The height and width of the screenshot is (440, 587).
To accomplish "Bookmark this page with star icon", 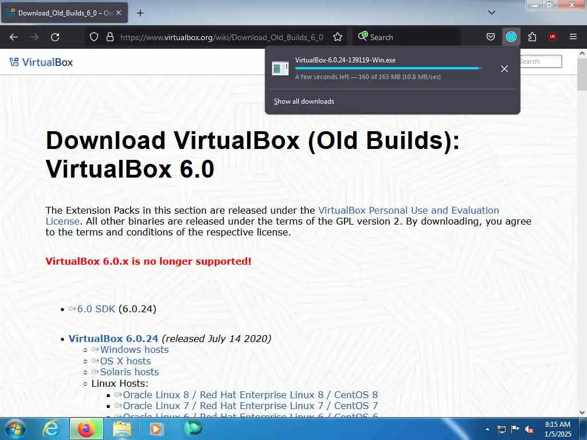I will [x=338, y=37].
